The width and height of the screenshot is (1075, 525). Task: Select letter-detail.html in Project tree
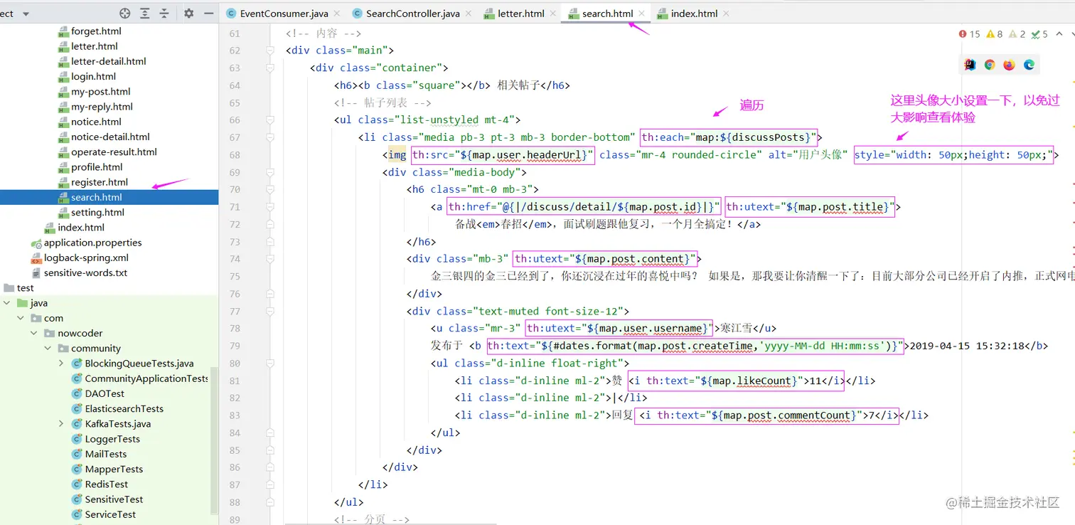pyautogui.click(x=108, y=61)
